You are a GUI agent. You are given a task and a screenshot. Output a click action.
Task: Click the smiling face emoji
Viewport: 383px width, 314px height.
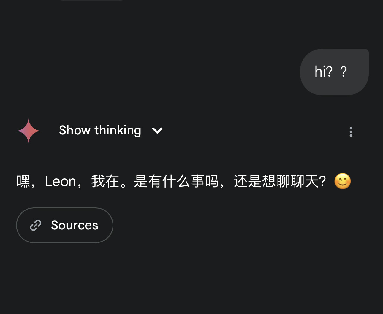click(x=343, y=181)
